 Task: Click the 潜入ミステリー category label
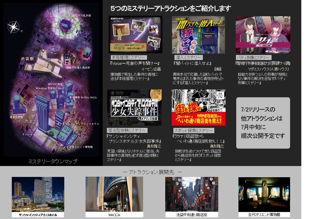[x=189, y=57]
